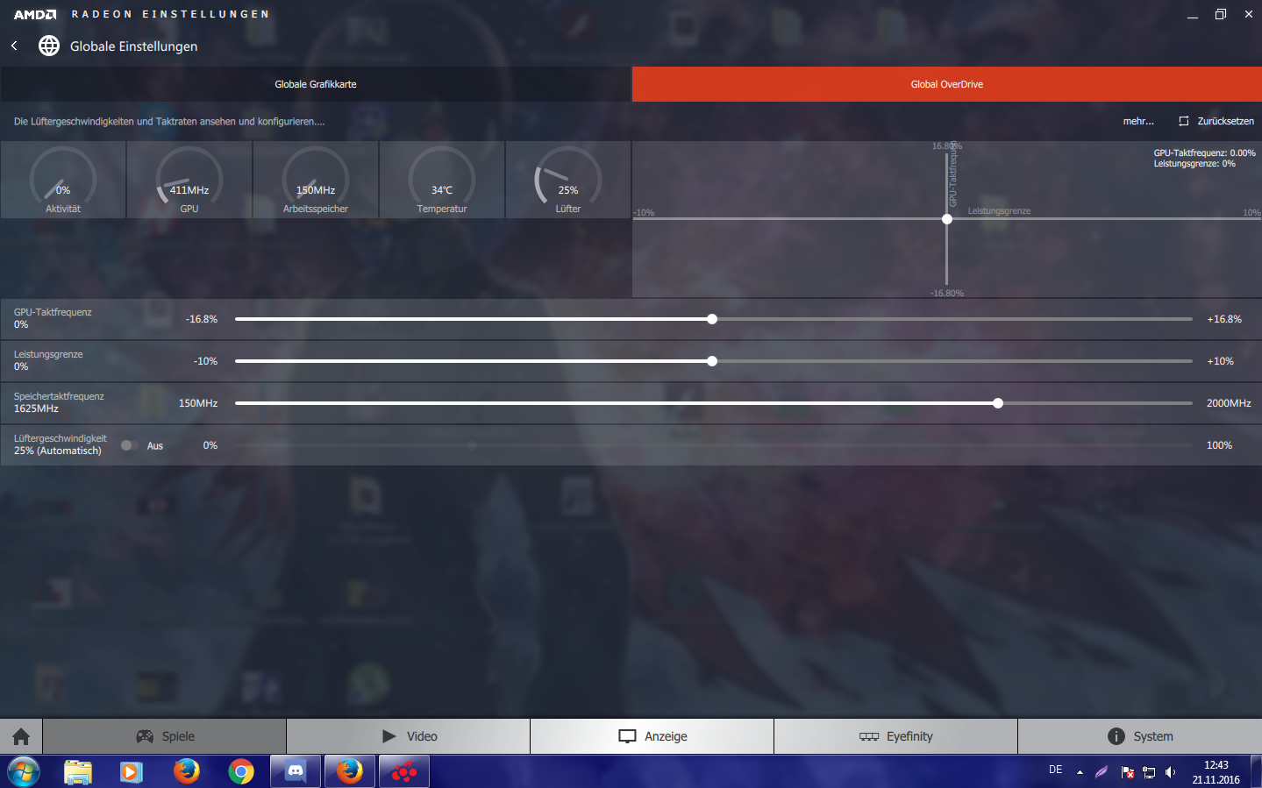
Task: Open the Spiele section
Action: (x=165, y=736)
